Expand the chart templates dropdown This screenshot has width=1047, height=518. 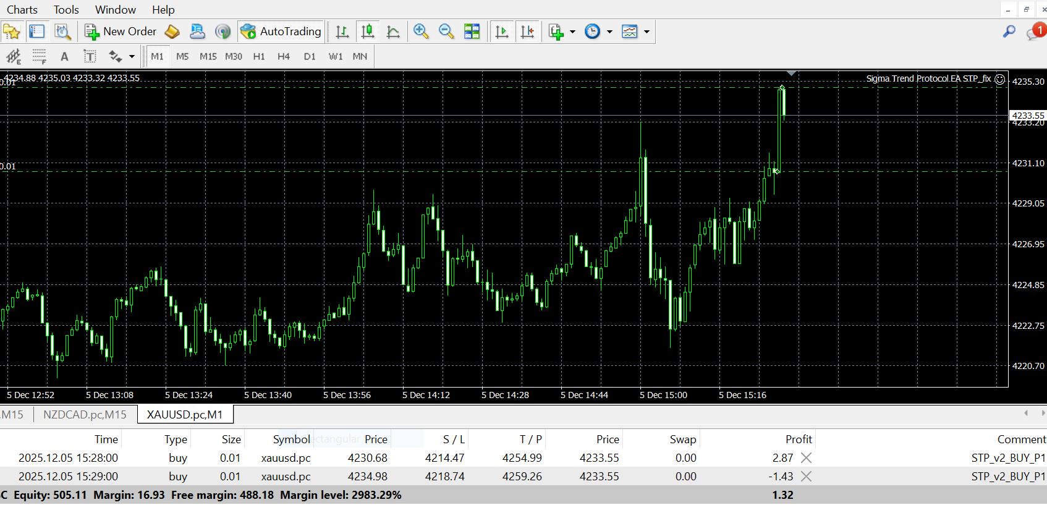[x=646, y=32]
